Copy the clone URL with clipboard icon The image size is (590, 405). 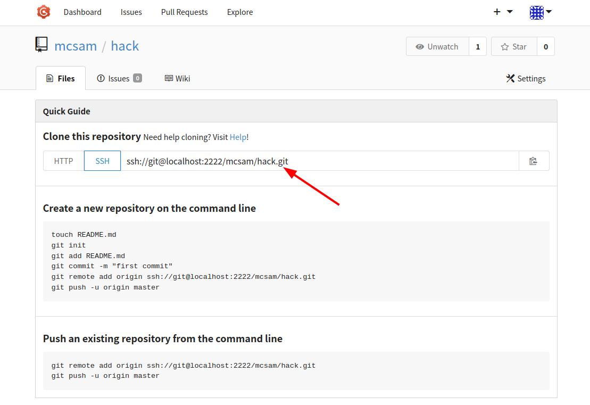(534, 161)
